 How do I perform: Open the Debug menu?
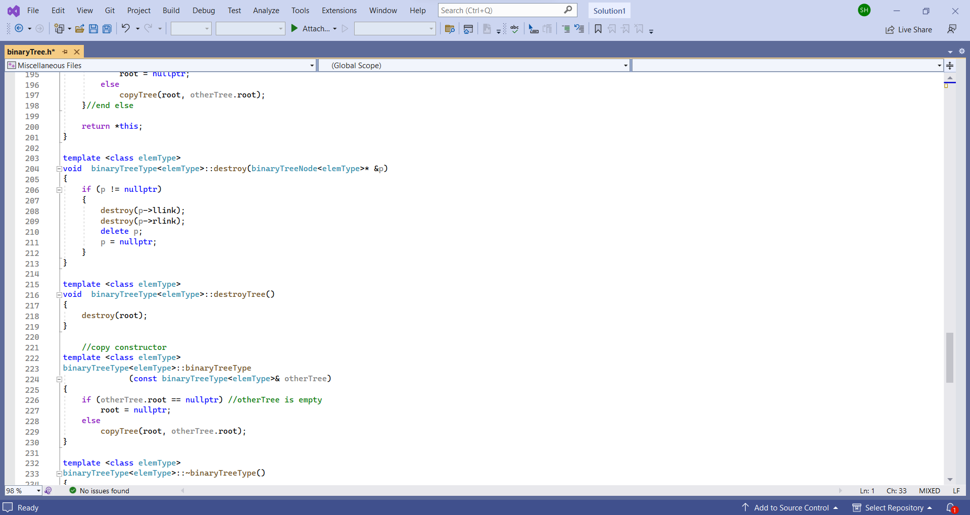(203, 10)
